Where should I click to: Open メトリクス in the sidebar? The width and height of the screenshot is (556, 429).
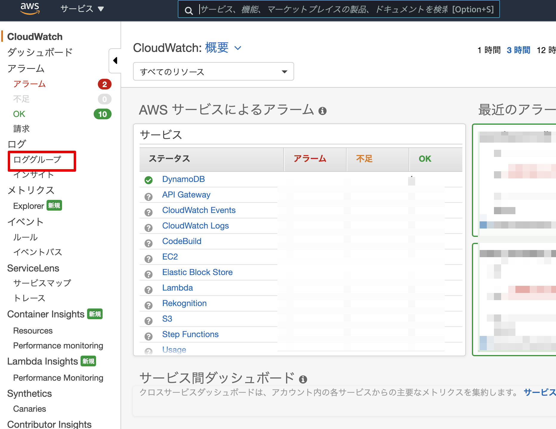pyautogui.click(x=31, y=190)
